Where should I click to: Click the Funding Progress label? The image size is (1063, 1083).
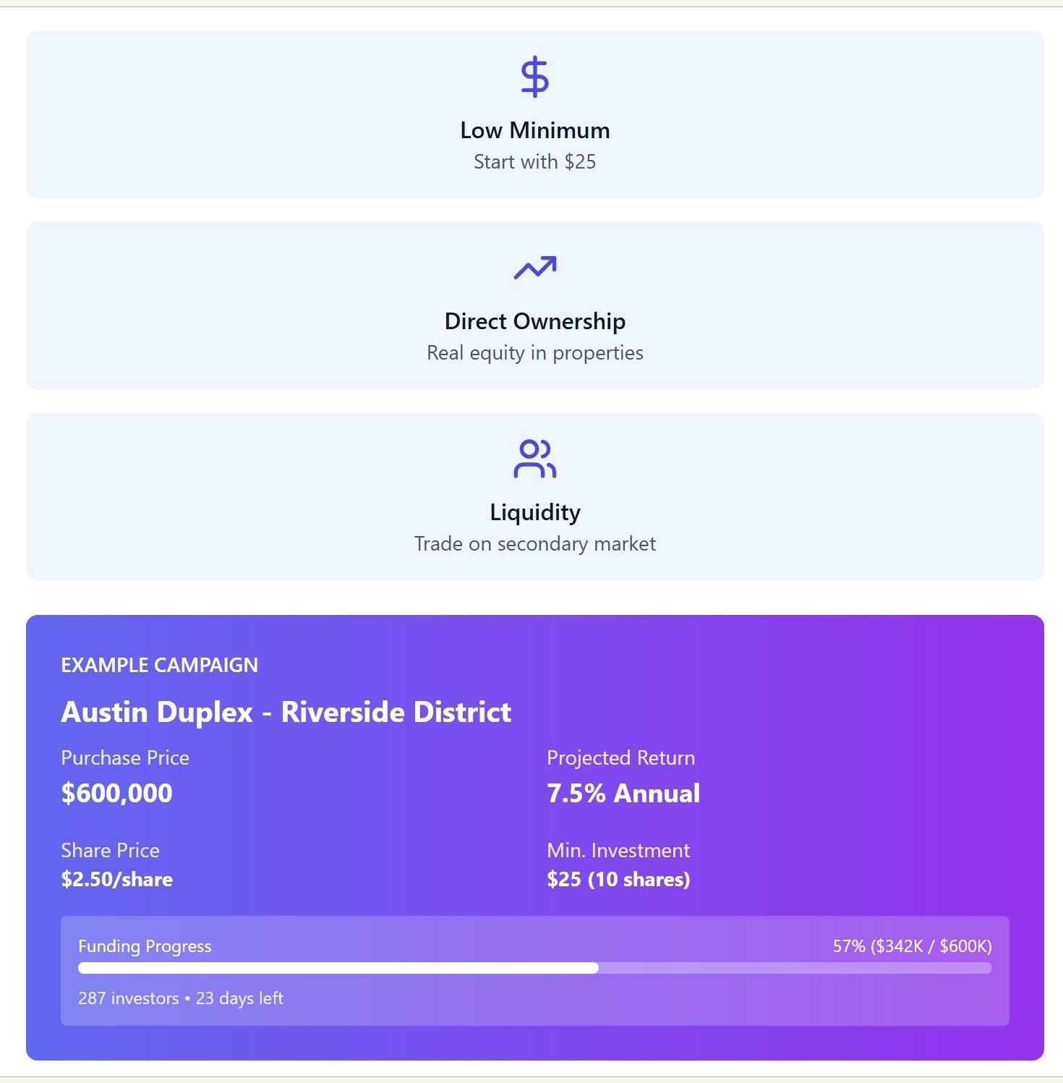(145, 946)
